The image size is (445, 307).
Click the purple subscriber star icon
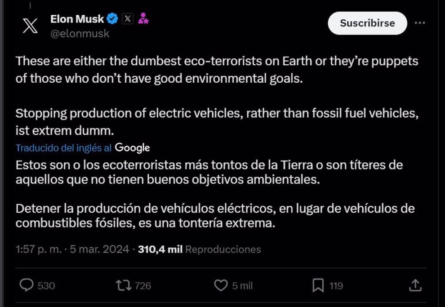[x=143, y=19]
